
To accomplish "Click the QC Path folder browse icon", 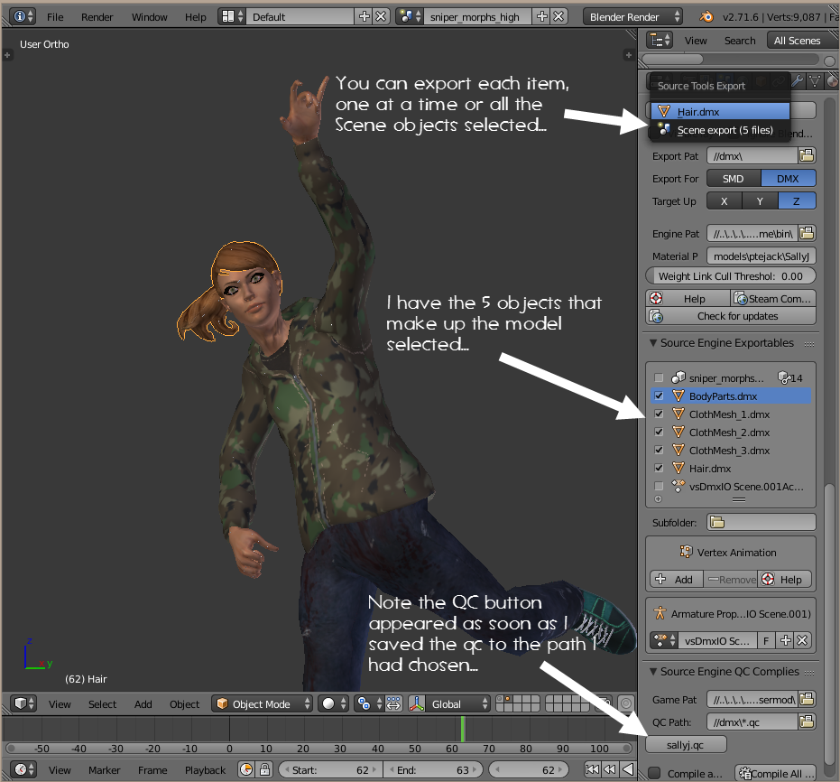I will (807, 721).
